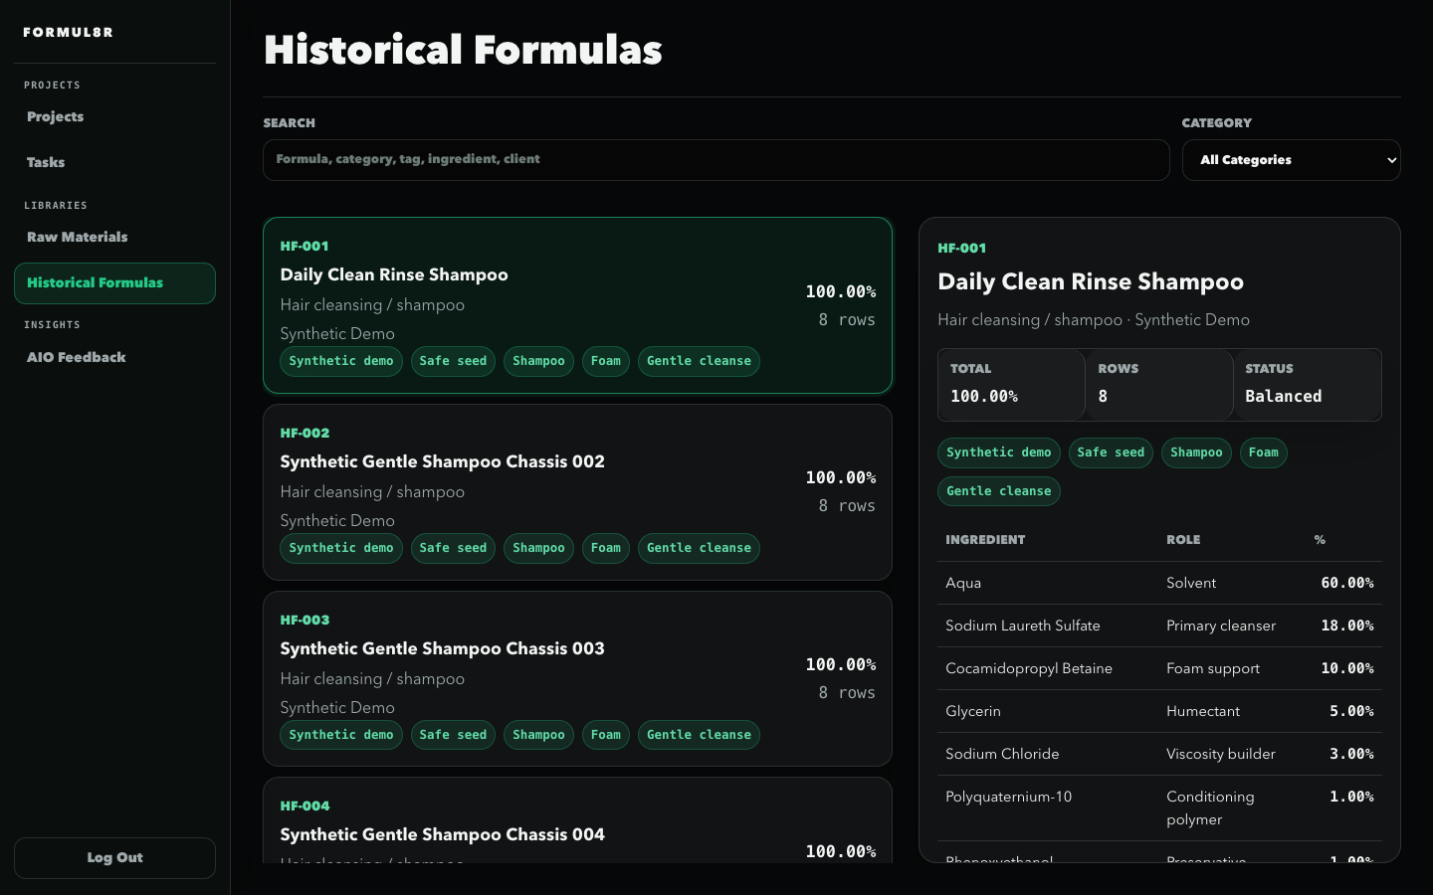Viewport: 1433px width, 895px height.
Task: Click Shampoo tag on HF-001 card
Action: coord(538,361)
